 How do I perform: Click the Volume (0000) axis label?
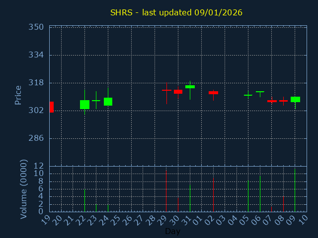click(23, 189)
